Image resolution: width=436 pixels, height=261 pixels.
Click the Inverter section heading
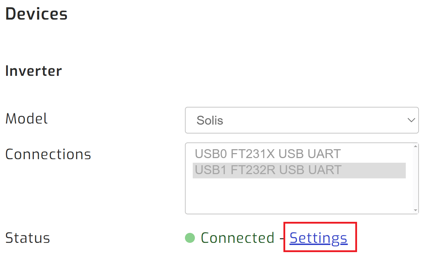coord(33,71)
